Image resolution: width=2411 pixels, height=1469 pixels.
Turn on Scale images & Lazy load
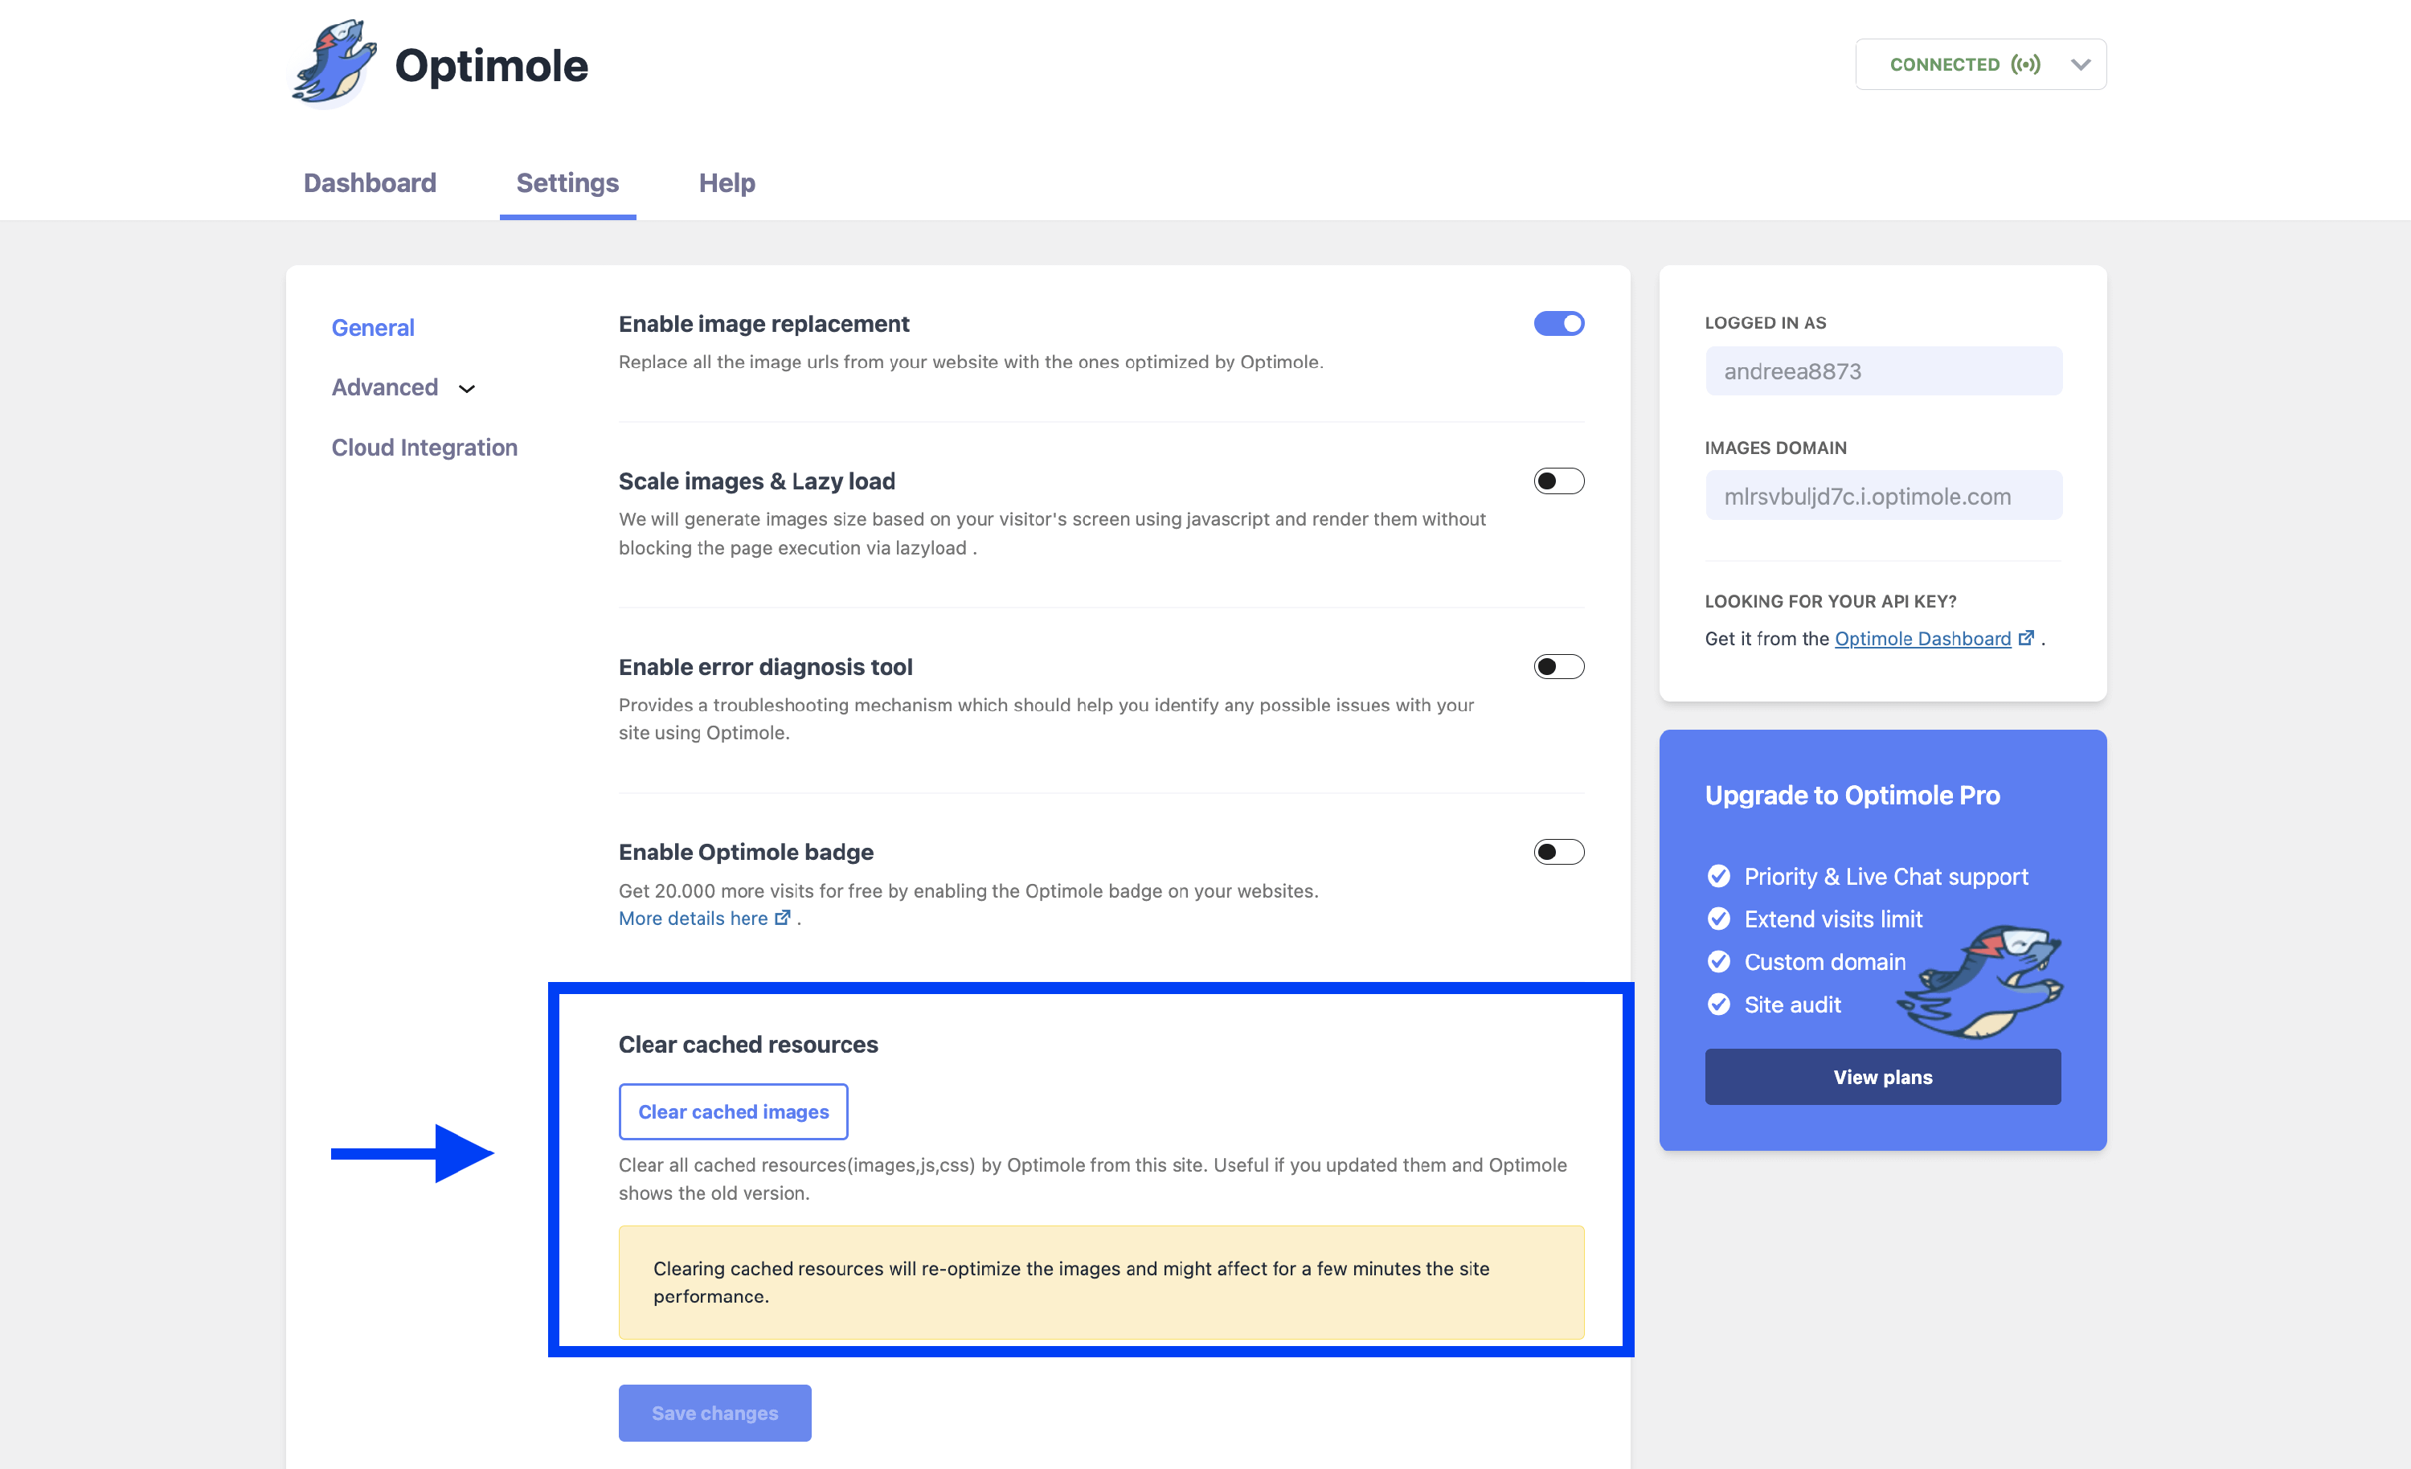pyautogui.click(x=1559, y=481)
